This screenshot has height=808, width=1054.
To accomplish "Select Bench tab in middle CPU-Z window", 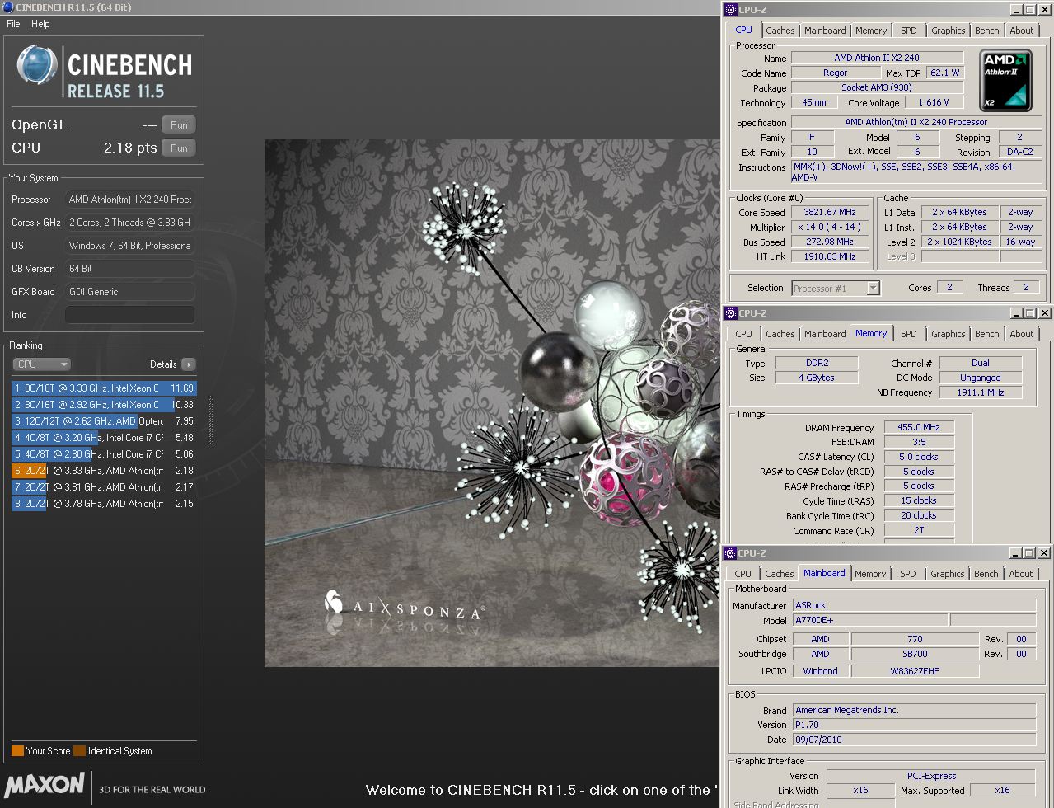I will tap(986, 334).
